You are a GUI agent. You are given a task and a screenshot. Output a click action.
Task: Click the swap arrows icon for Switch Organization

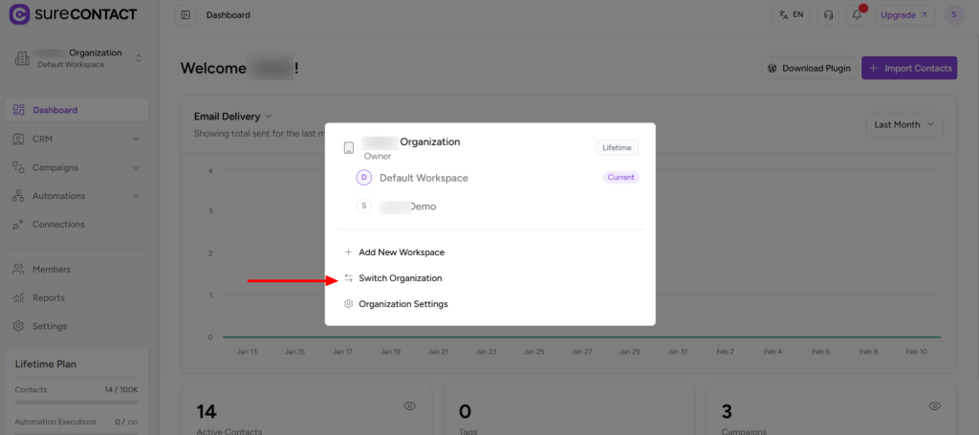(348, 278)
